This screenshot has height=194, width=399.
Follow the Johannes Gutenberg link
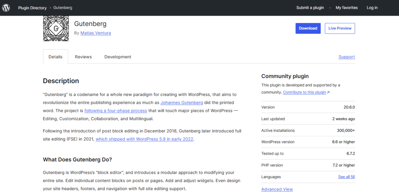click(x=182, y=103)
